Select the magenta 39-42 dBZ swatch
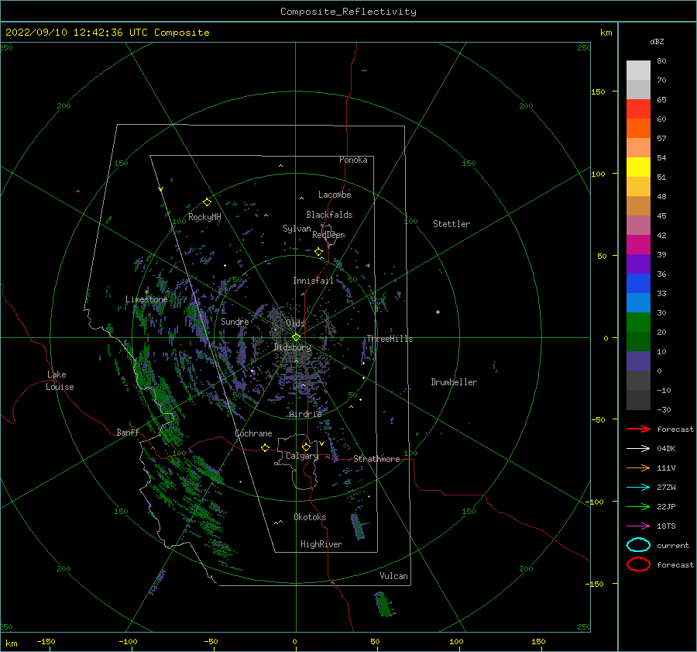 [638, 245]
